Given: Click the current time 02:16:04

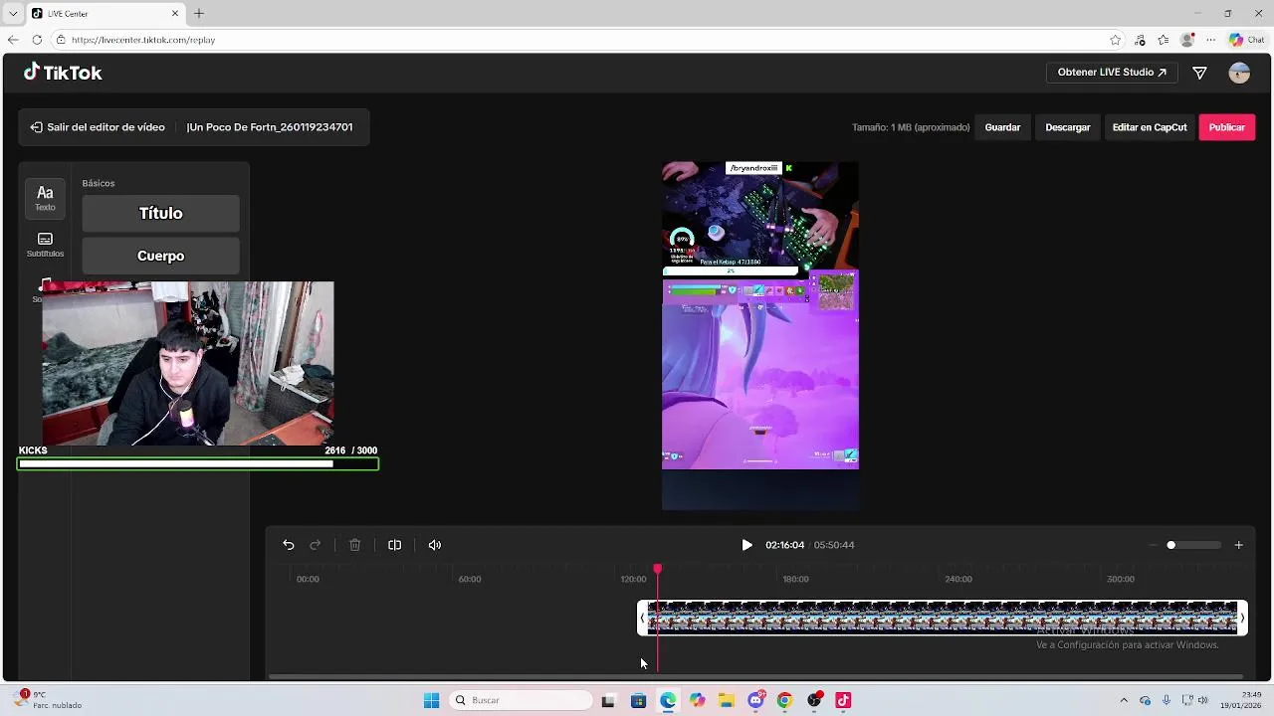Looking at the screenshot, I should 784,545.
